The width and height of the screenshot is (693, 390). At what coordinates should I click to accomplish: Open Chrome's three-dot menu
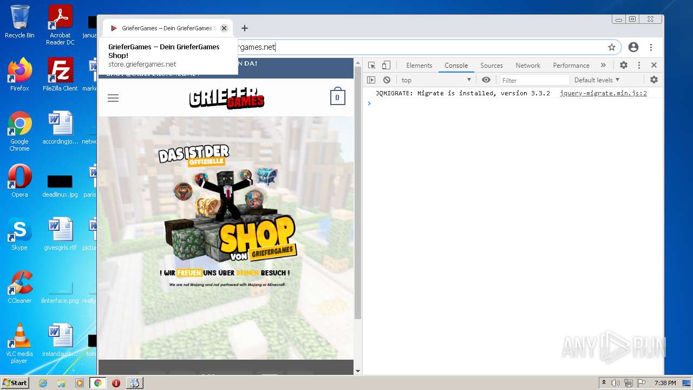coord(651,47)
